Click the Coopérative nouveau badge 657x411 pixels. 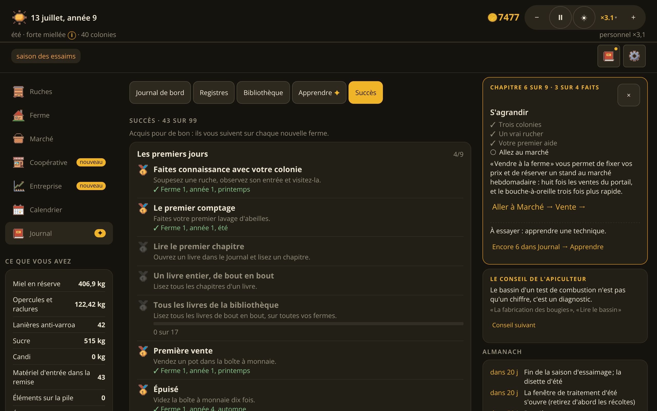coord(91,162)
